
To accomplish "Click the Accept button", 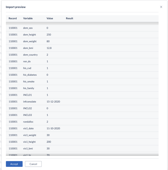I will pyautogui.click(x=14, y=164).
